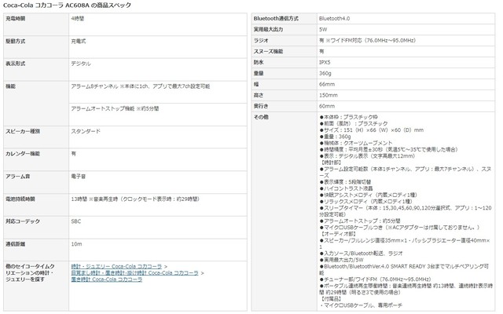Click the 有 value in カレンダー機能 row
Screen dimensions: 503x314
tap(74, 154)
